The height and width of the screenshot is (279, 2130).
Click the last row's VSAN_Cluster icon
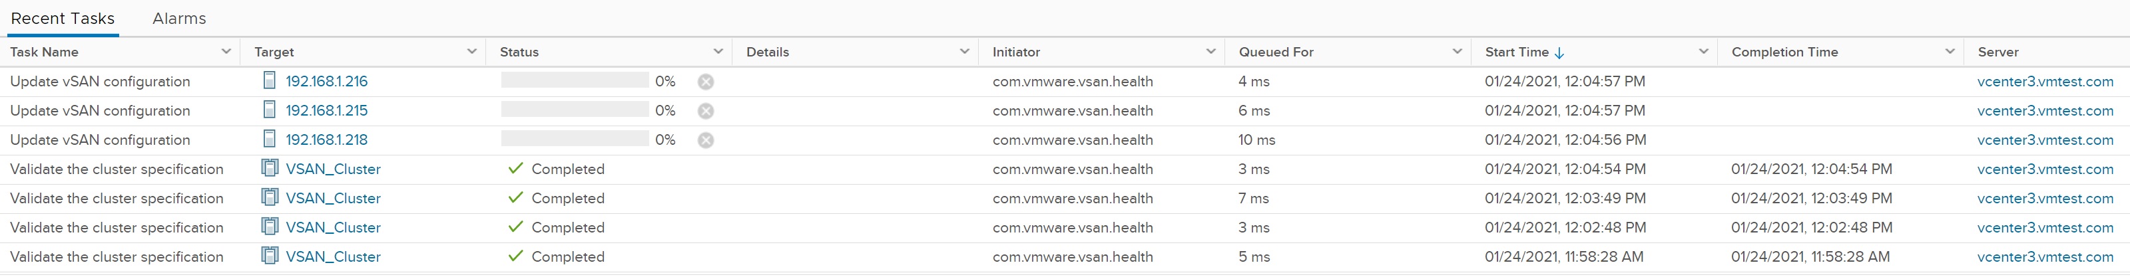click(270, 256)
